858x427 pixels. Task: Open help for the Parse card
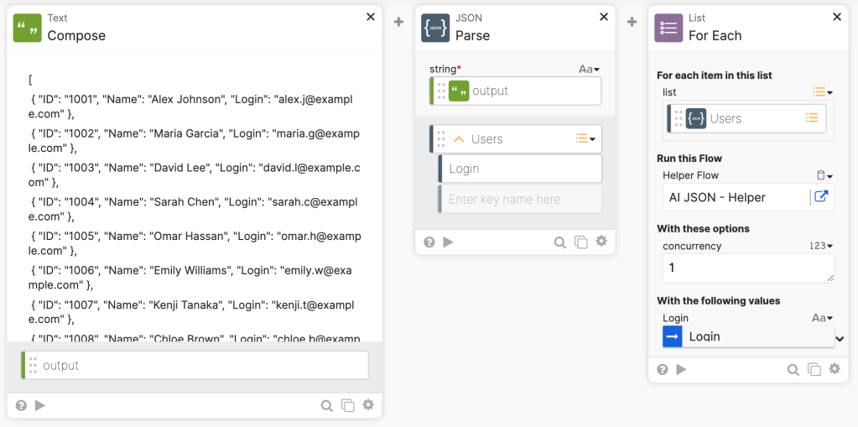[x=429, y=242]
